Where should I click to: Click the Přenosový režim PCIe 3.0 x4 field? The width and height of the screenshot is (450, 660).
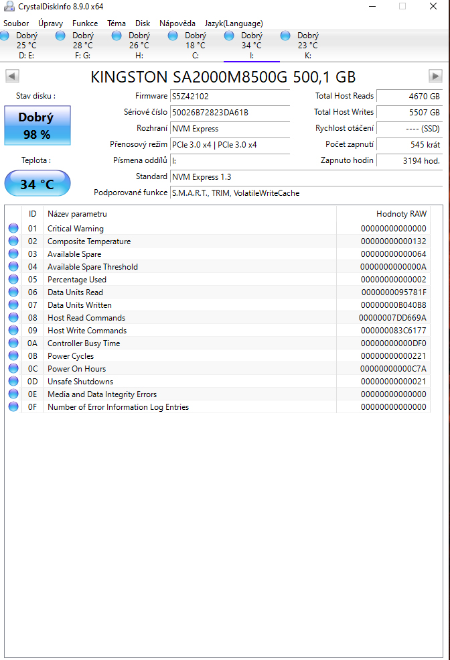(230, 145)
